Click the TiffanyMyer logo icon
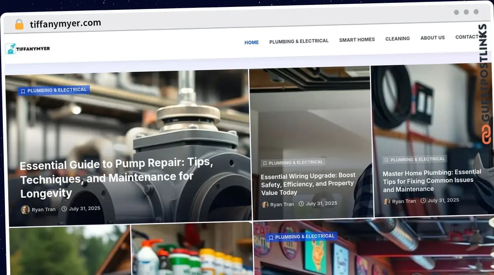Viewport: 494px width, 275px height. 11,49
